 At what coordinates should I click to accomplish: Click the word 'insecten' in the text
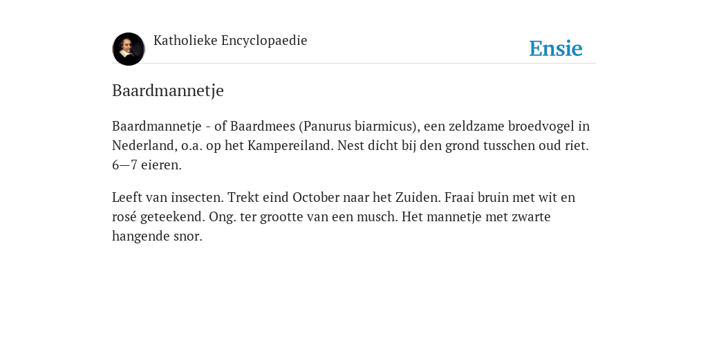pos(196,197)
